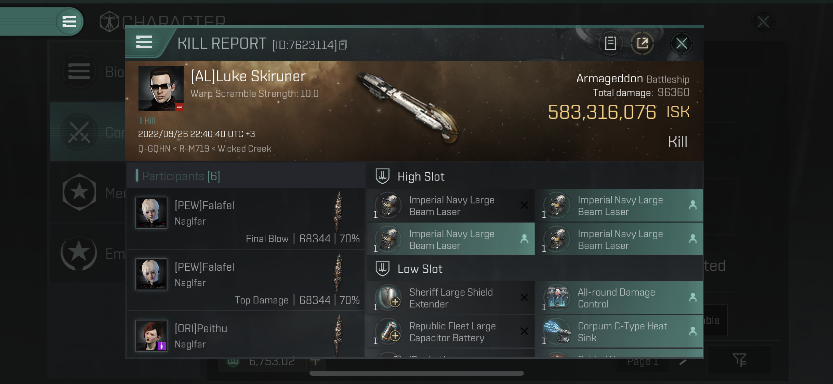Select the All-round Damage Control module
This screenshot has height=384, width=833.
click(x=619, y=298)
